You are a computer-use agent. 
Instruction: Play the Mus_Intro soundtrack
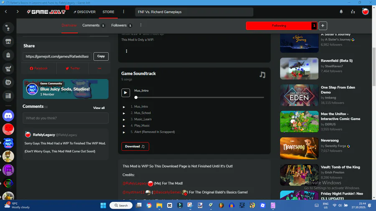125,93
